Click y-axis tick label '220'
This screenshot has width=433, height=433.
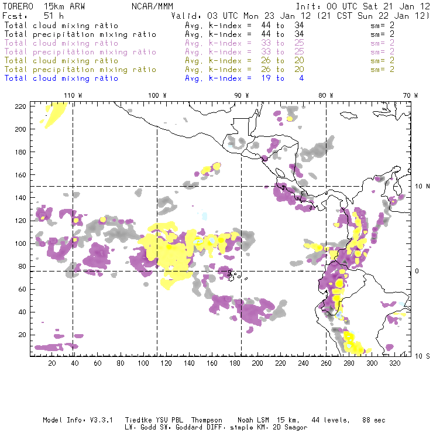20,106
